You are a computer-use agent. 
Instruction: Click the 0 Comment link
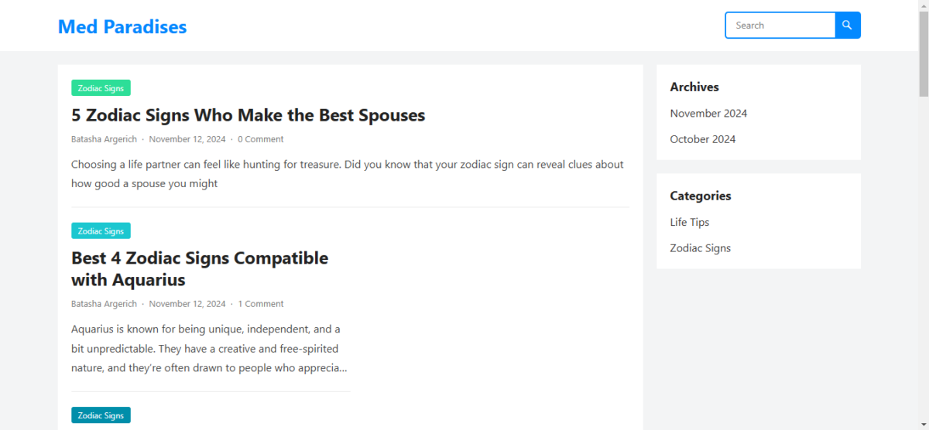261,139
